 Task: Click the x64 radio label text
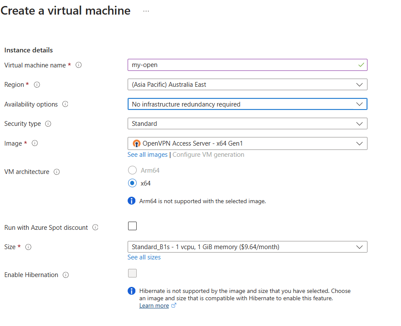[146, 183]
